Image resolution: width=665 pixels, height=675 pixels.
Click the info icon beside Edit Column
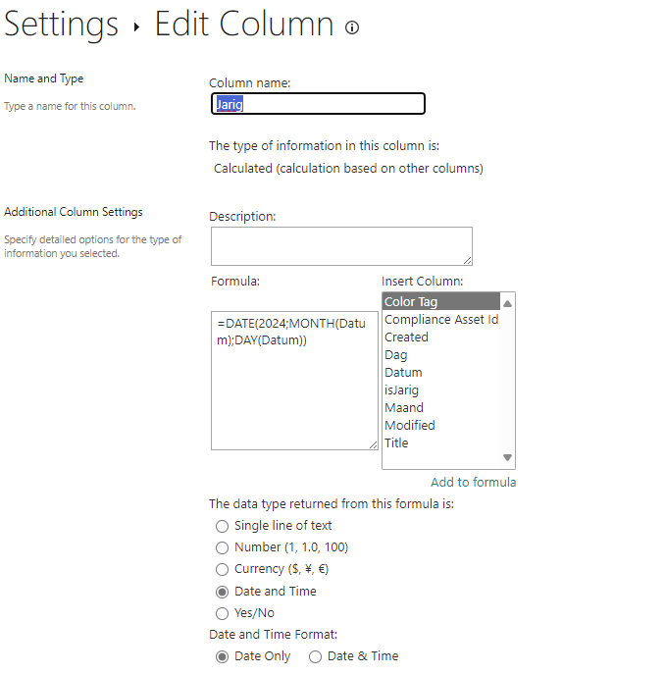pos(352,27)
